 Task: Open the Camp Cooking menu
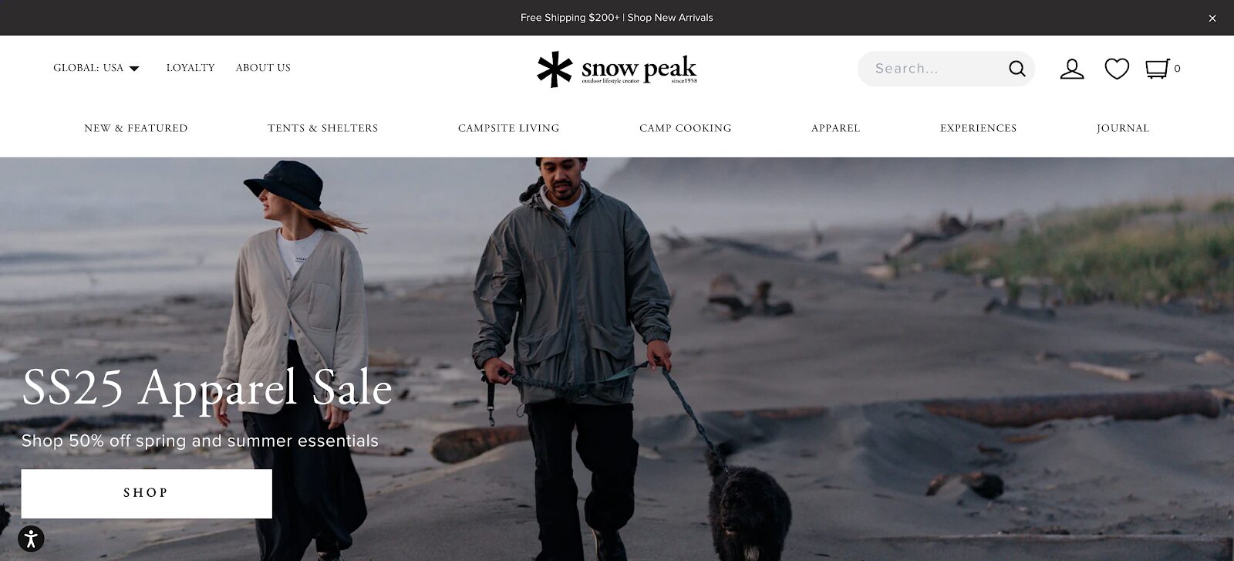(686, 128)
